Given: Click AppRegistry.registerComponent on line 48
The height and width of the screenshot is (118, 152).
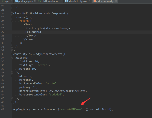Looking at the screenshot, I should 36,109.
